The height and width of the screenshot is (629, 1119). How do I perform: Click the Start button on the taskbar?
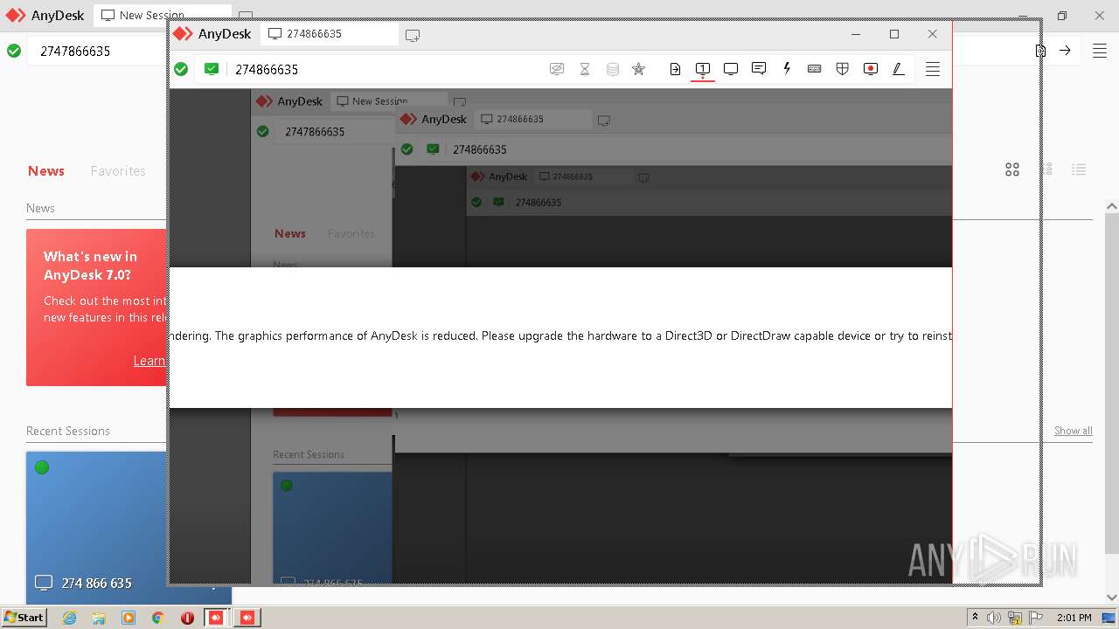(x=24, y=617)
